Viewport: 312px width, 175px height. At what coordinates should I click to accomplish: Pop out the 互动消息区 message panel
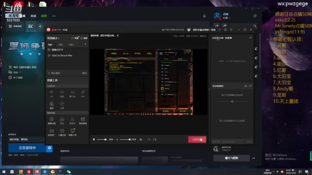(x=250, y=86)
